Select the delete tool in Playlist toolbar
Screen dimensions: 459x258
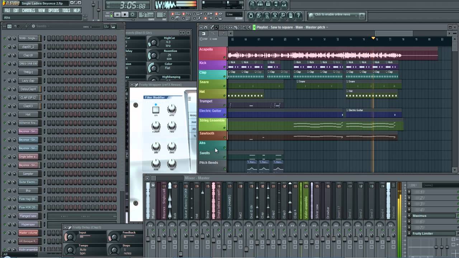pos(221,27)
